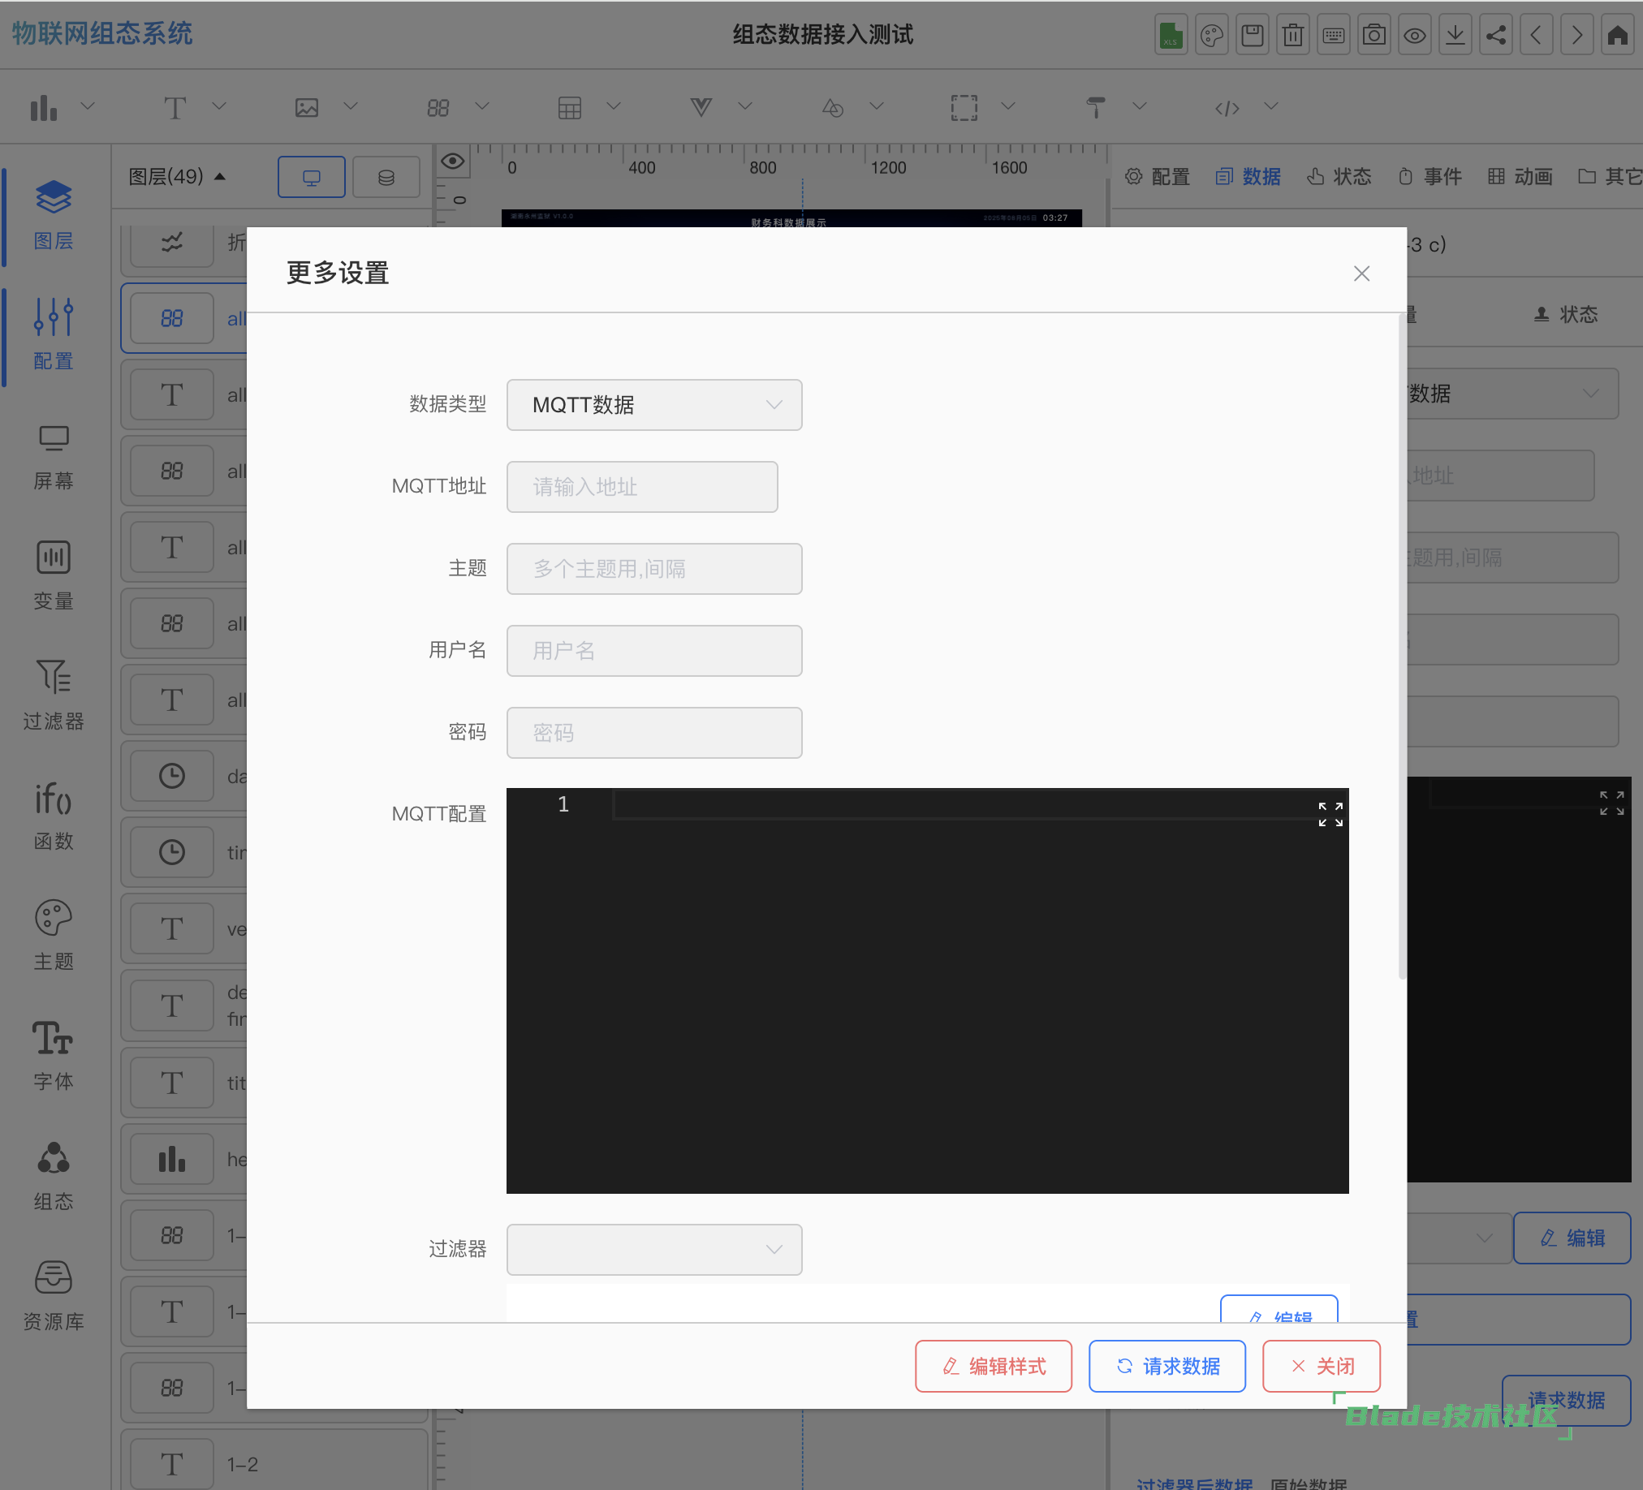Open the 函数 sidebar item
Screen dimensions: 1643x1490
[53, 816]
